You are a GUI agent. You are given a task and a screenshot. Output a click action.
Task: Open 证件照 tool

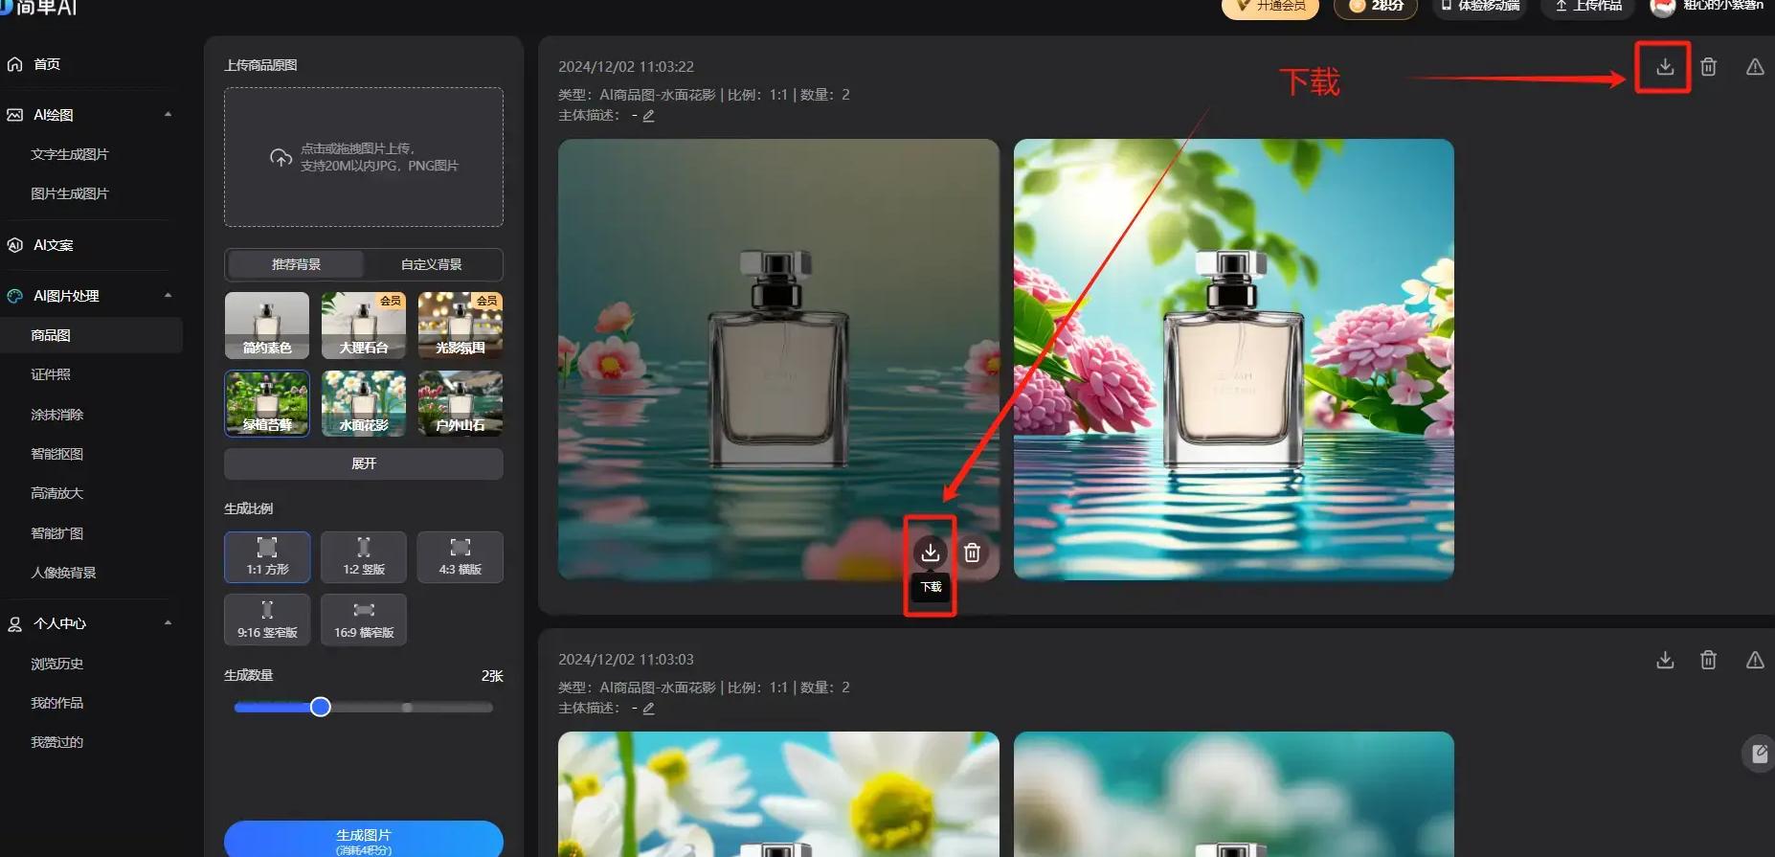click(x=51, y=374)
